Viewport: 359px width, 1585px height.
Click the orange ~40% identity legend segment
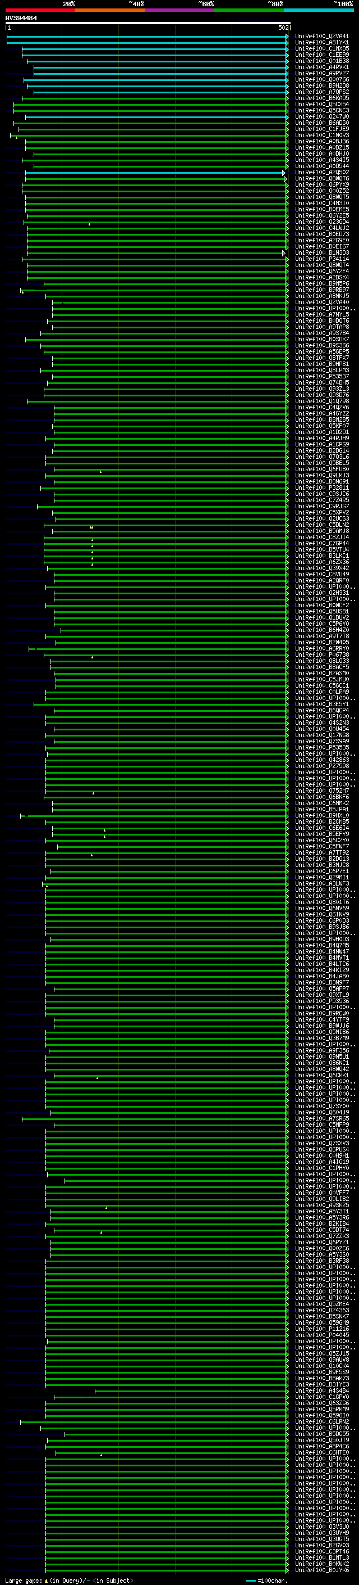tap(110, 10)
